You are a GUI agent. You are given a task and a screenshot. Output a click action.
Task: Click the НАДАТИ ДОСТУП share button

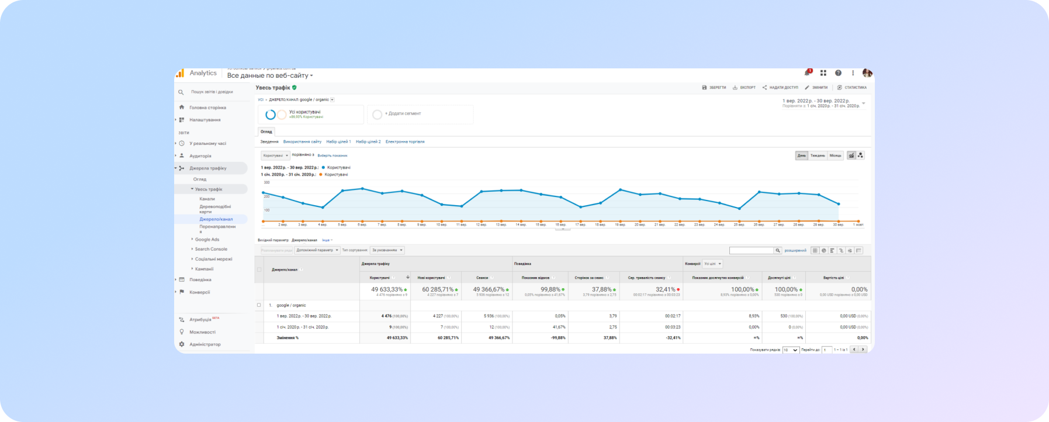780,88
